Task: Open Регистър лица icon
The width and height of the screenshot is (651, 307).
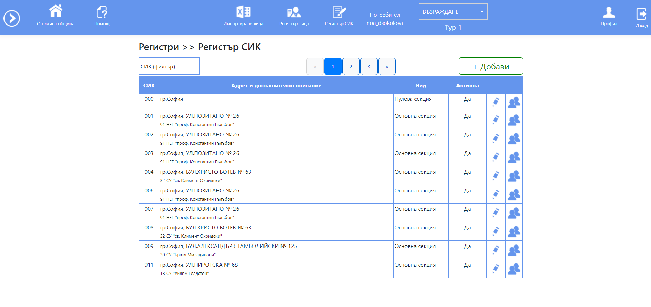Action: (x=294, y=12)
